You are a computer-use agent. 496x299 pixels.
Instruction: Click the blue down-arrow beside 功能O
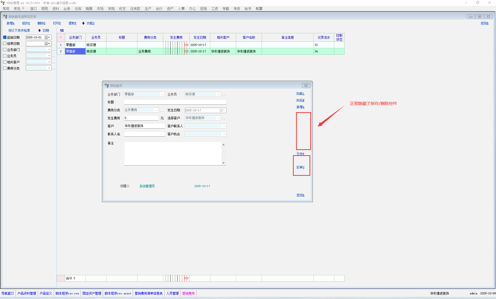tap(83, 23)
